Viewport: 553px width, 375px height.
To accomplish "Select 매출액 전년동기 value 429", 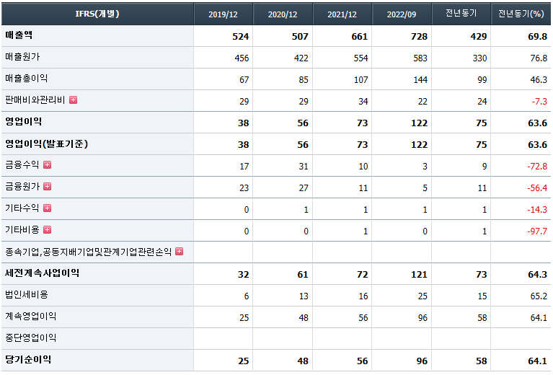I will [479, 36].
